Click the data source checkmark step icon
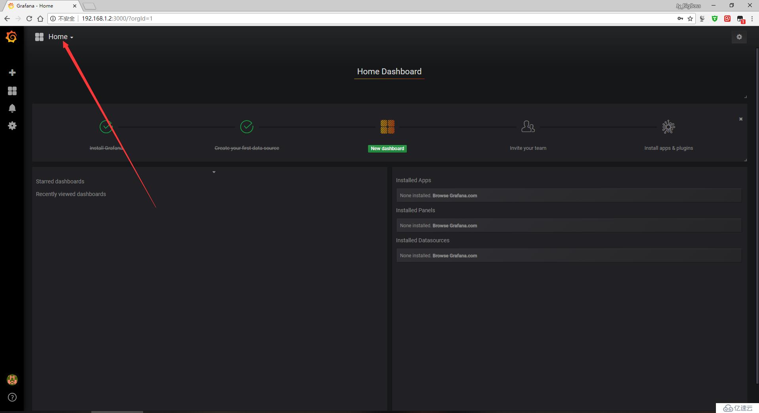The width and height of the screenshot is (759, 413). coord(247,127)
